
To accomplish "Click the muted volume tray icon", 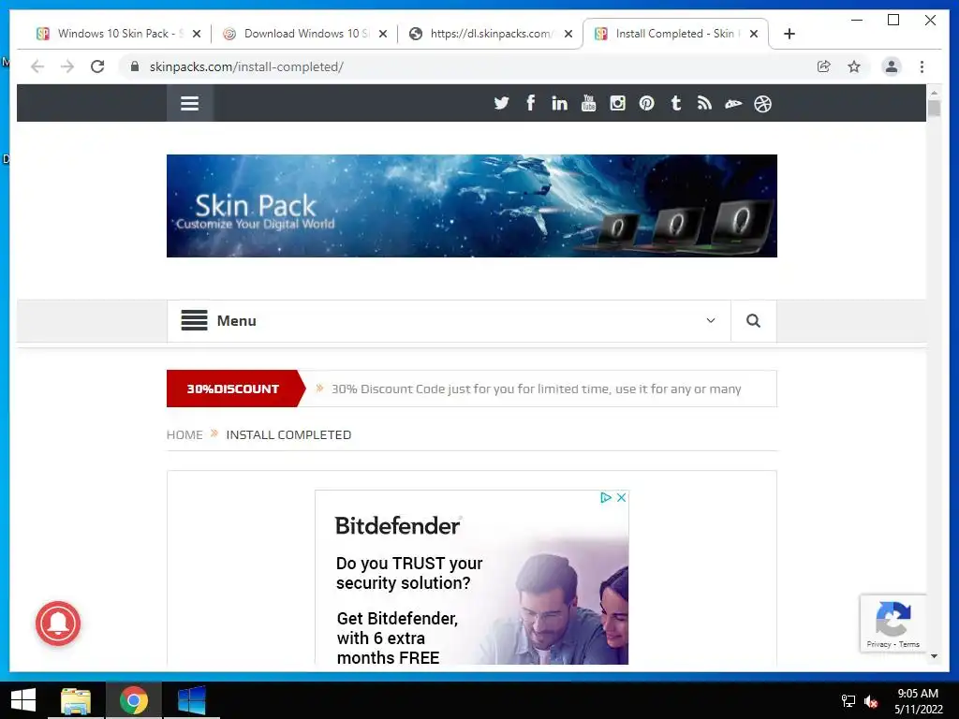I will pyautogui.click(x=872, y=701).
